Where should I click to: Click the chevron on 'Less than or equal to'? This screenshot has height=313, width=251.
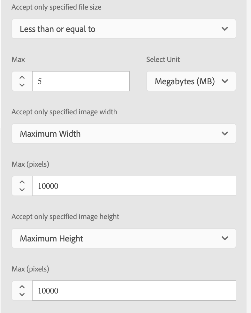[x=224, y=29]
